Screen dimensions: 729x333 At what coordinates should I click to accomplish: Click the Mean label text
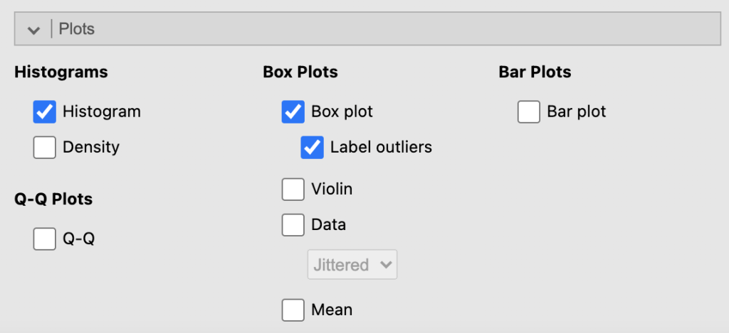click(332, 310)
